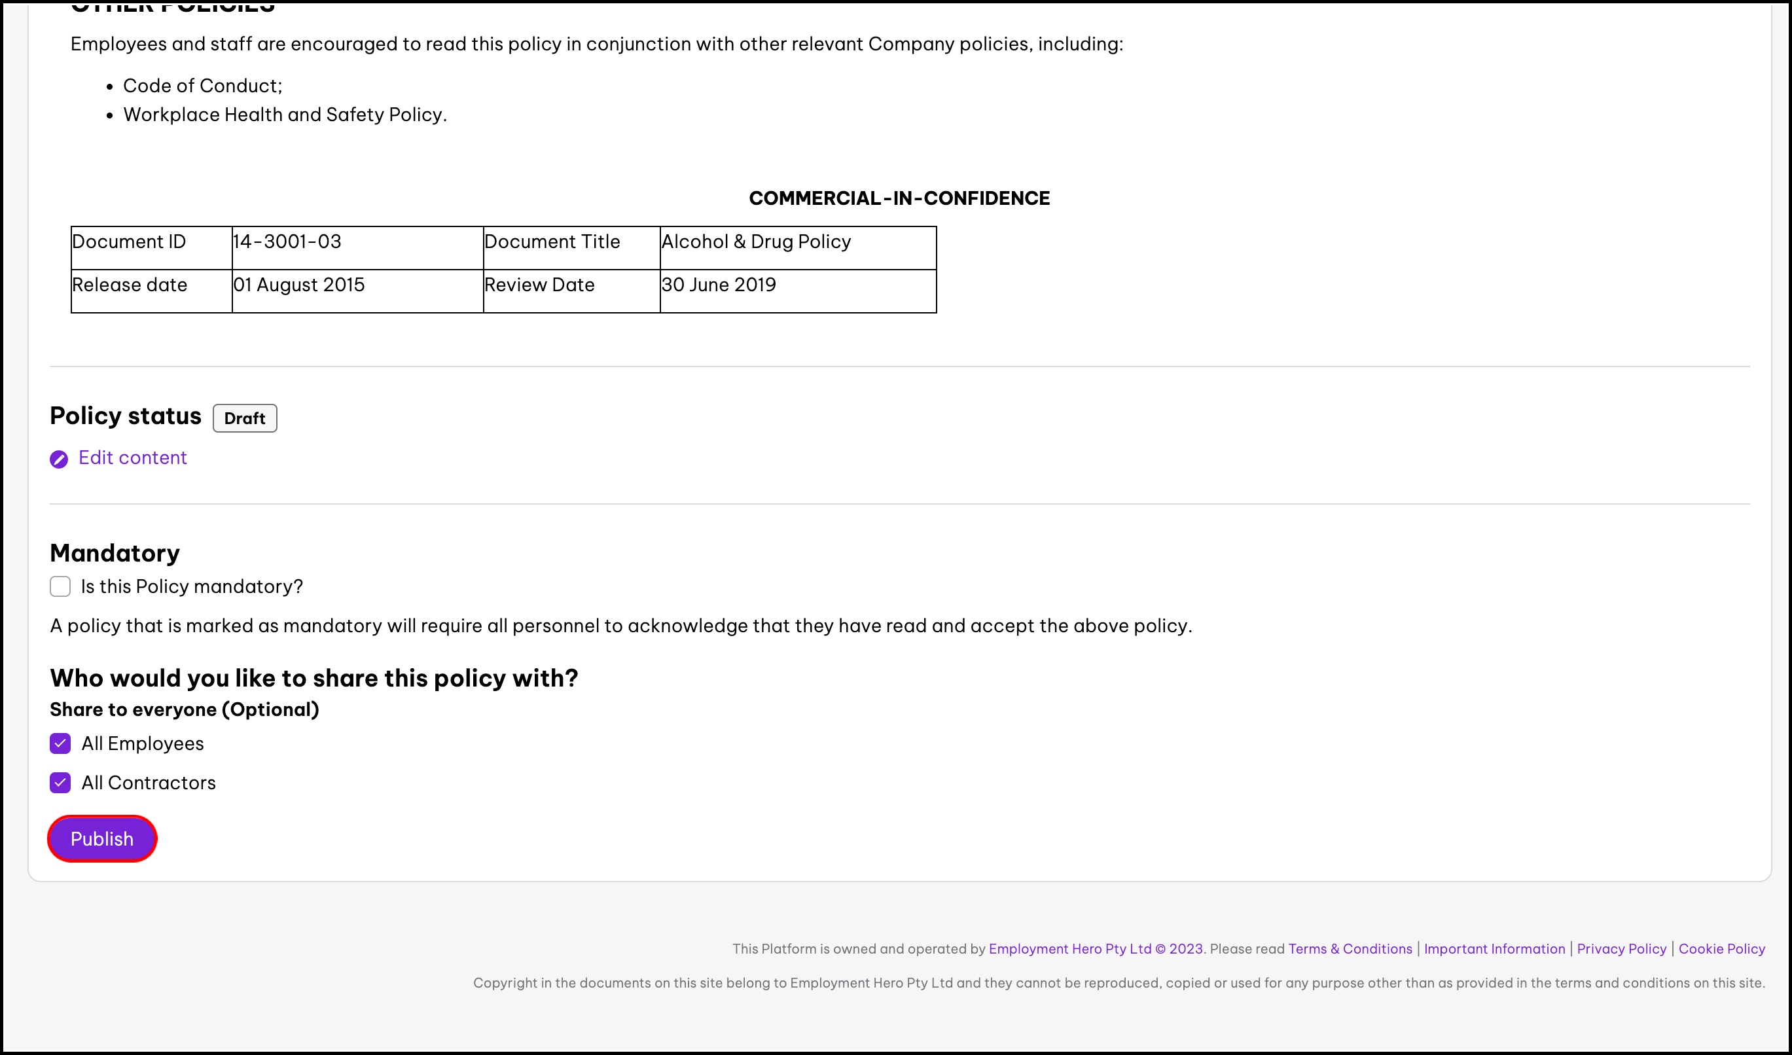Screen dimensions: 1792x1055
Task: Open the Important Information footer link
Action: tap(1494, 949)
